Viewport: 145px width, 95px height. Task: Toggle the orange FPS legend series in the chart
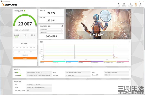(x=47, y=62)
